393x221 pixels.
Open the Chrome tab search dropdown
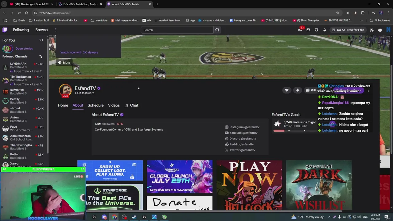point(4,4)
